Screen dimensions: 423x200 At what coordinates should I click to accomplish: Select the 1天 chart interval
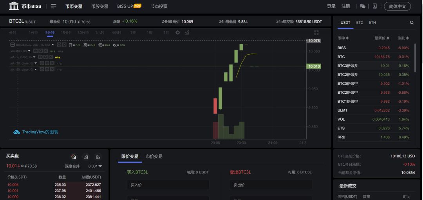coord(133,33)
